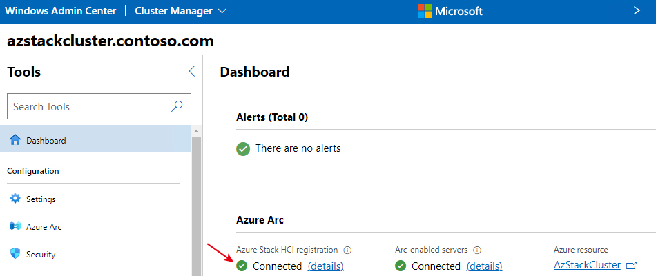Click the Alerts (Total 0) heading
Image resolution: width=656 pixels, height=276 pixels.
(272, 117)
